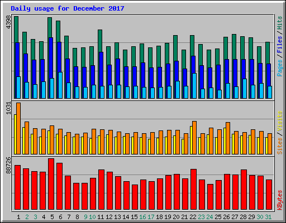Viewport: 286px width, 223px height.
Task: Click the 88726 KBytes axis value
Action: [x=8, y=166]
